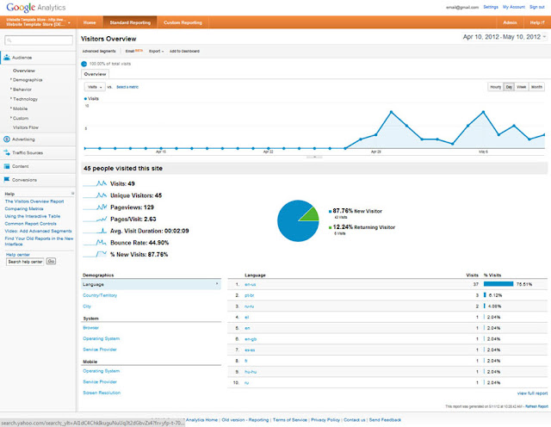Open the Help menu in orange bar
Viewport: 551px width, 427px height.
pyautogui.click(x=537, y=22)
